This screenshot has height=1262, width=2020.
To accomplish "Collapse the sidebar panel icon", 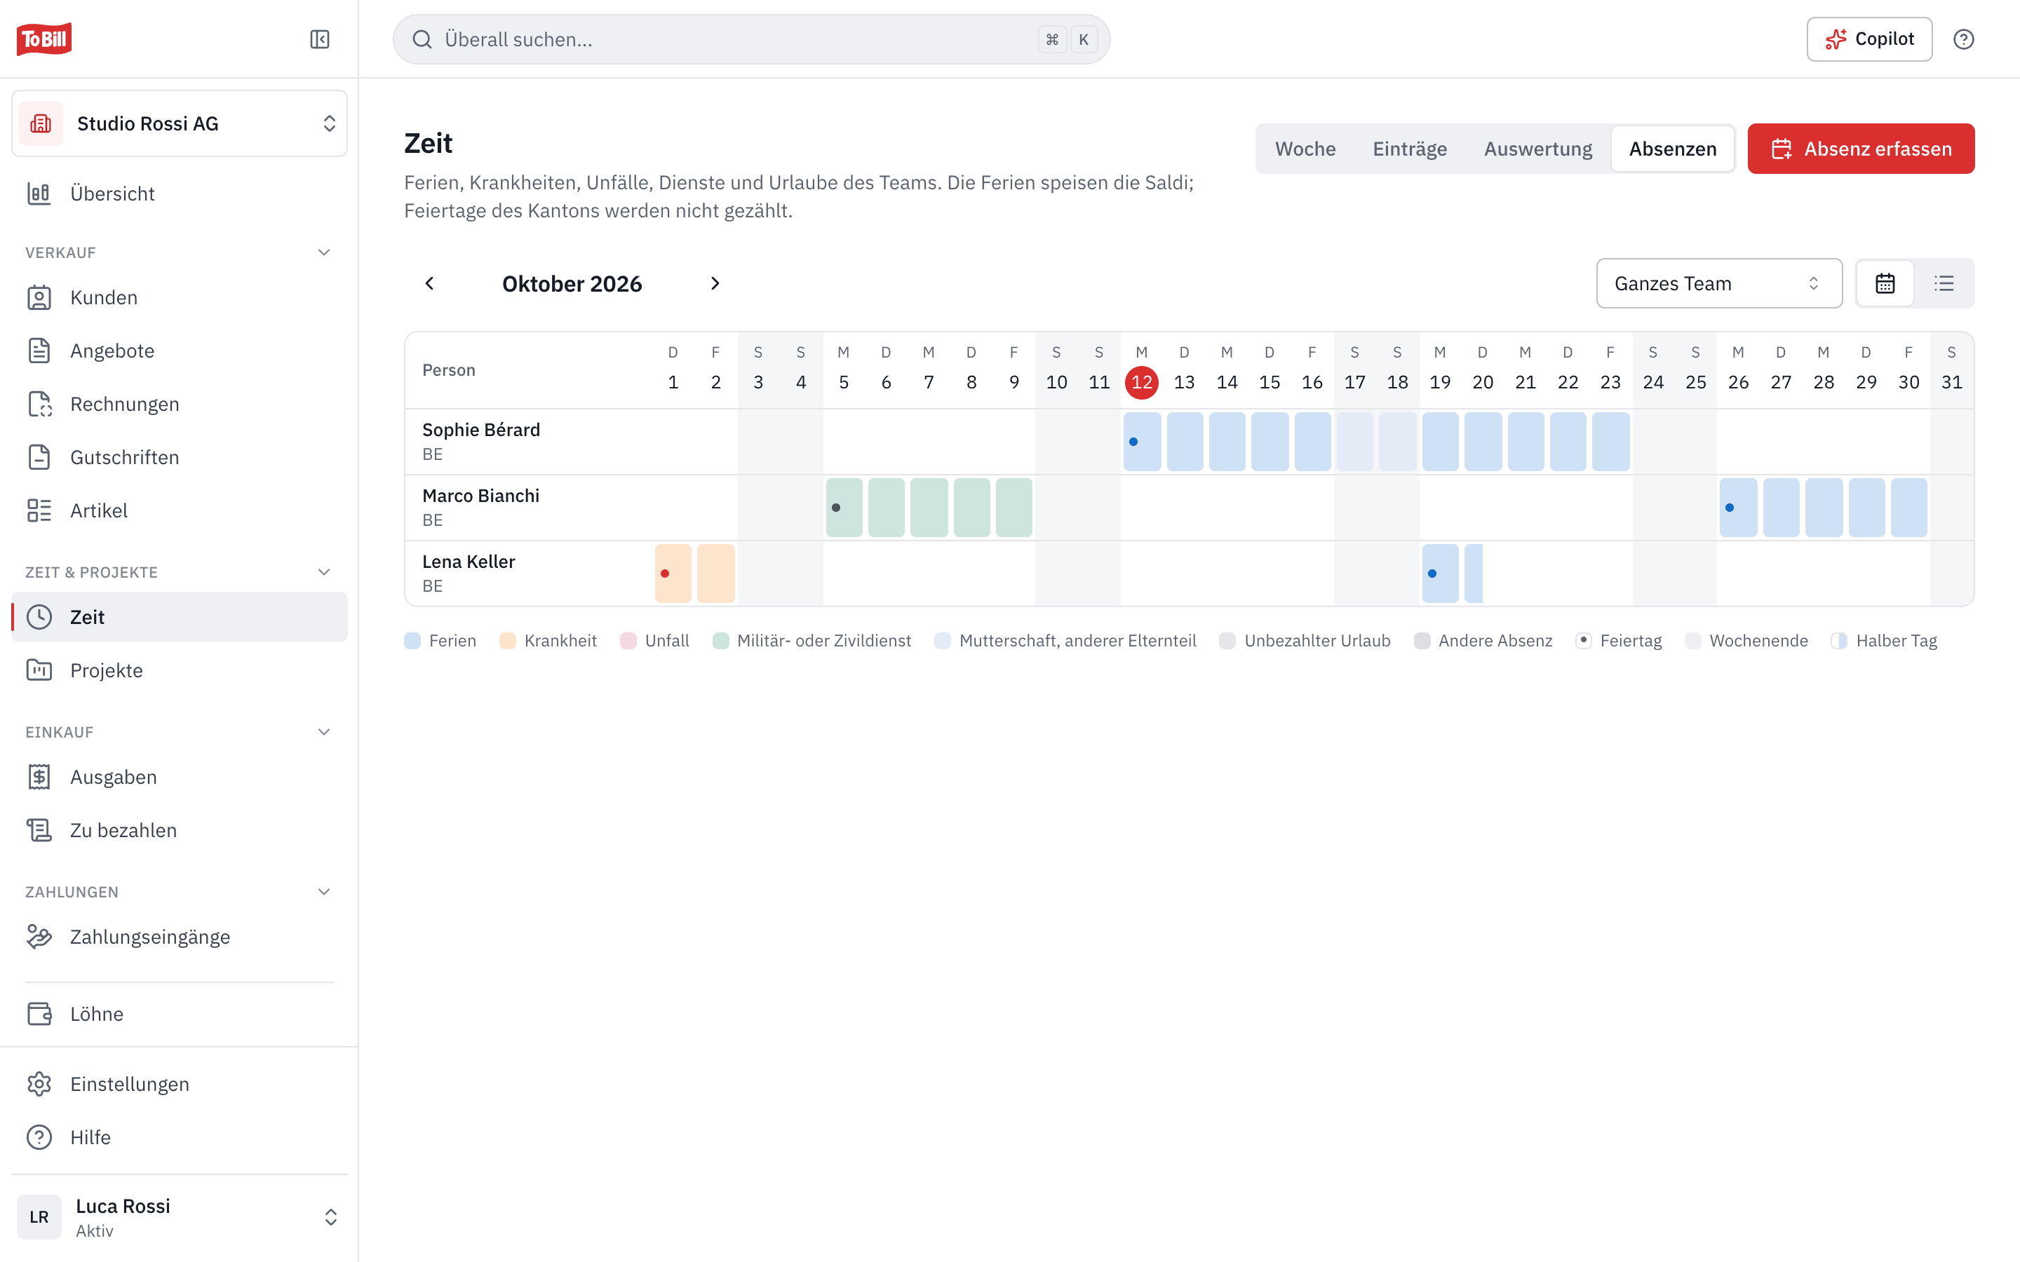I will (320, 39).
